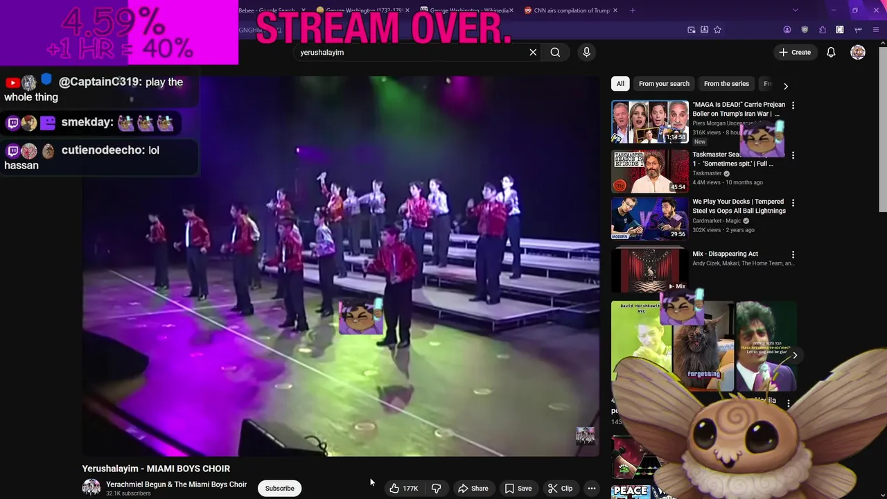Save the video to a playlist
887x499 pixels.
coord(518,489)
